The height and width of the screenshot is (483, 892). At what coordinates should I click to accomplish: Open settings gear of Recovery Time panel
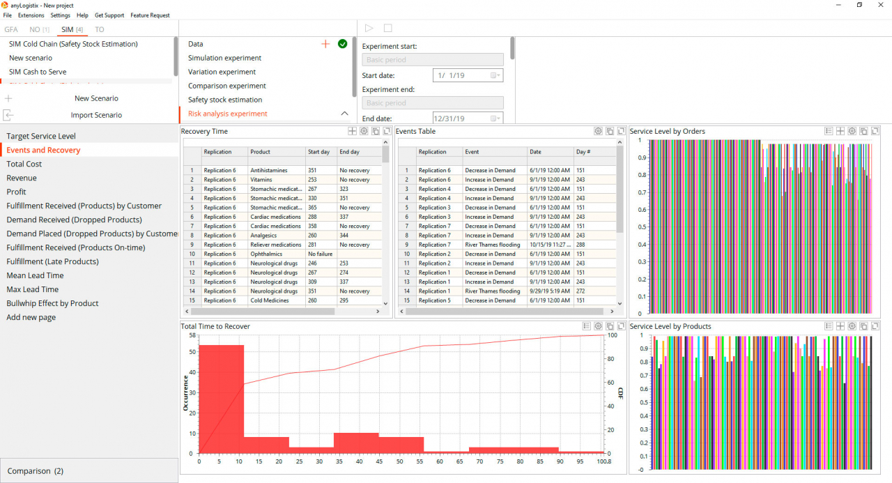point(364,131)
